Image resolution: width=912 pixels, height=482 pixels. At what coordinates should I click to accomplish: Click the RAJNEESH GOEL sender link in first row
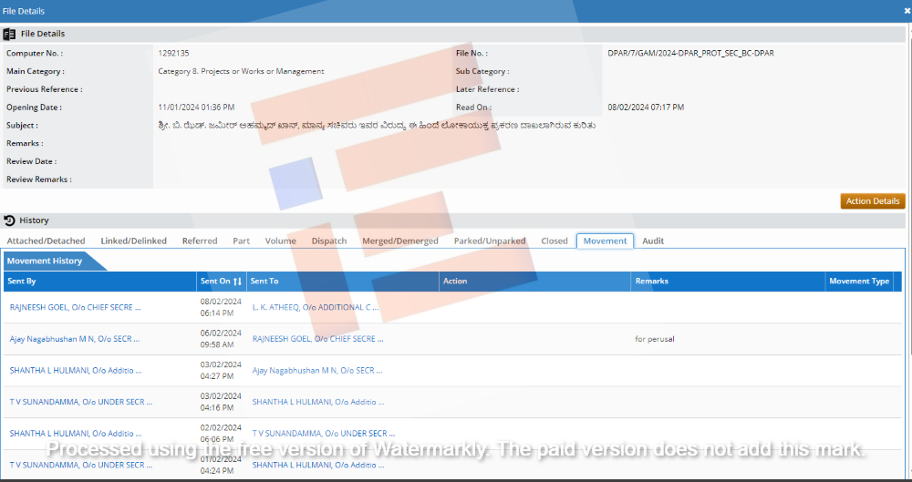(81, 308)
